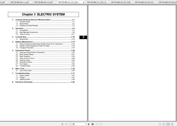This screenshot has width=177, height=126.
Task: Open State of Charge and Electrolyte entry
Action: 45,44
